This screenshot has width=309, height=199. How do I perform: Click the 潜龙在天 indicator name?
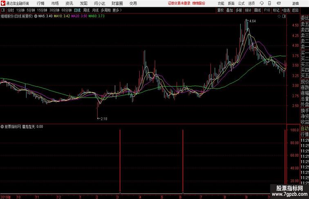click(29, 127)
